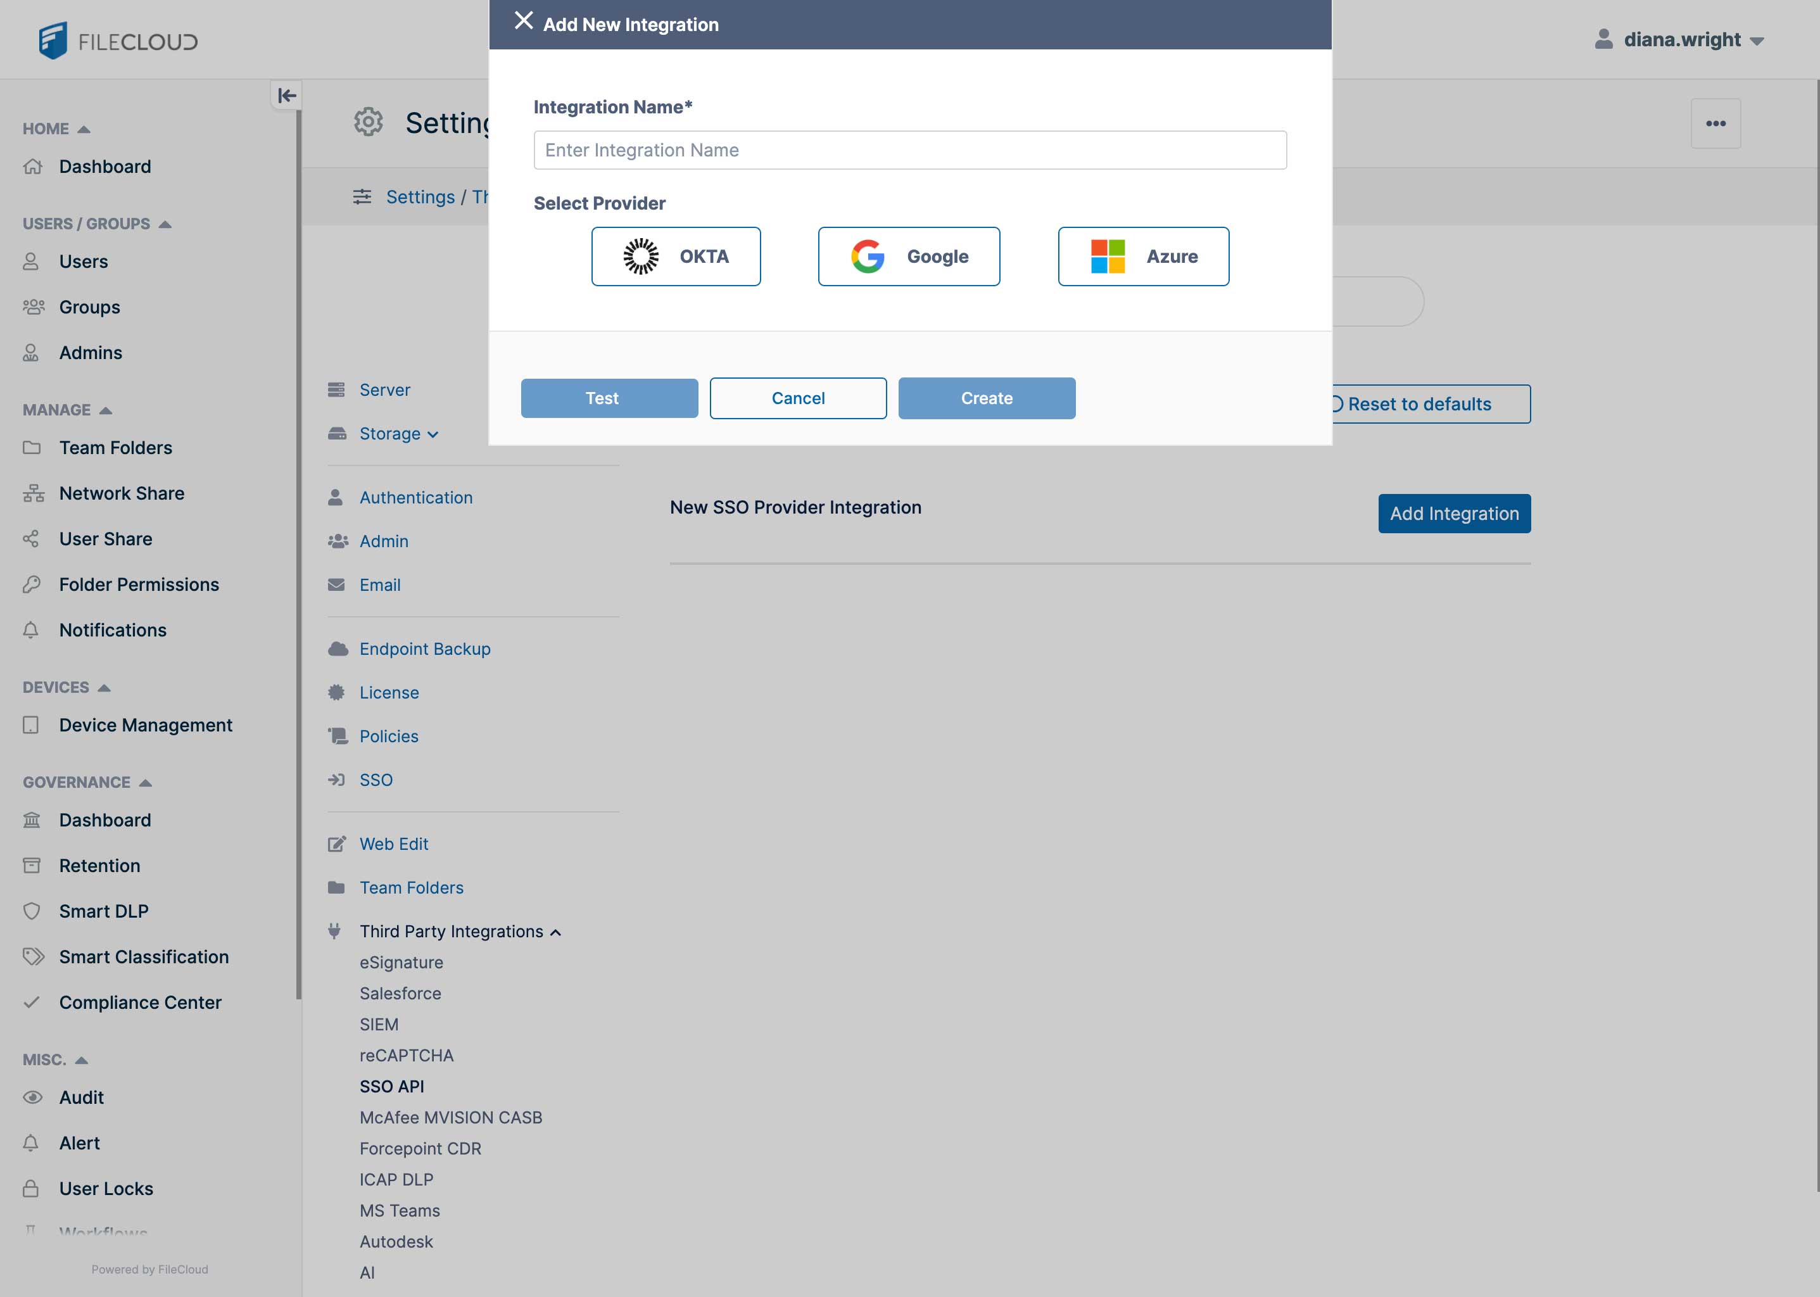The image size is (1820, 1297).
Task: Open Device Management via its icon
Action: [x=32, y=725]
